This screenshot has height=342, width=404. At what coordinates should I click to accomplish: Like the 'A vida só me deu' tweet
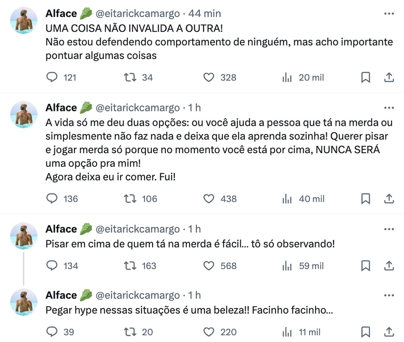pyautogui.click(x=209, y=199)
